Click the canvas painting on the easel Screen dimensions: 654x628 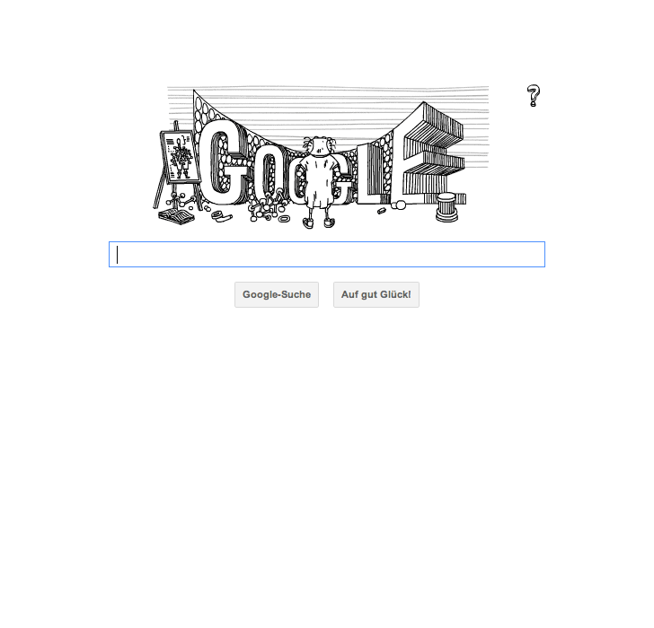(x=180, y=157)
